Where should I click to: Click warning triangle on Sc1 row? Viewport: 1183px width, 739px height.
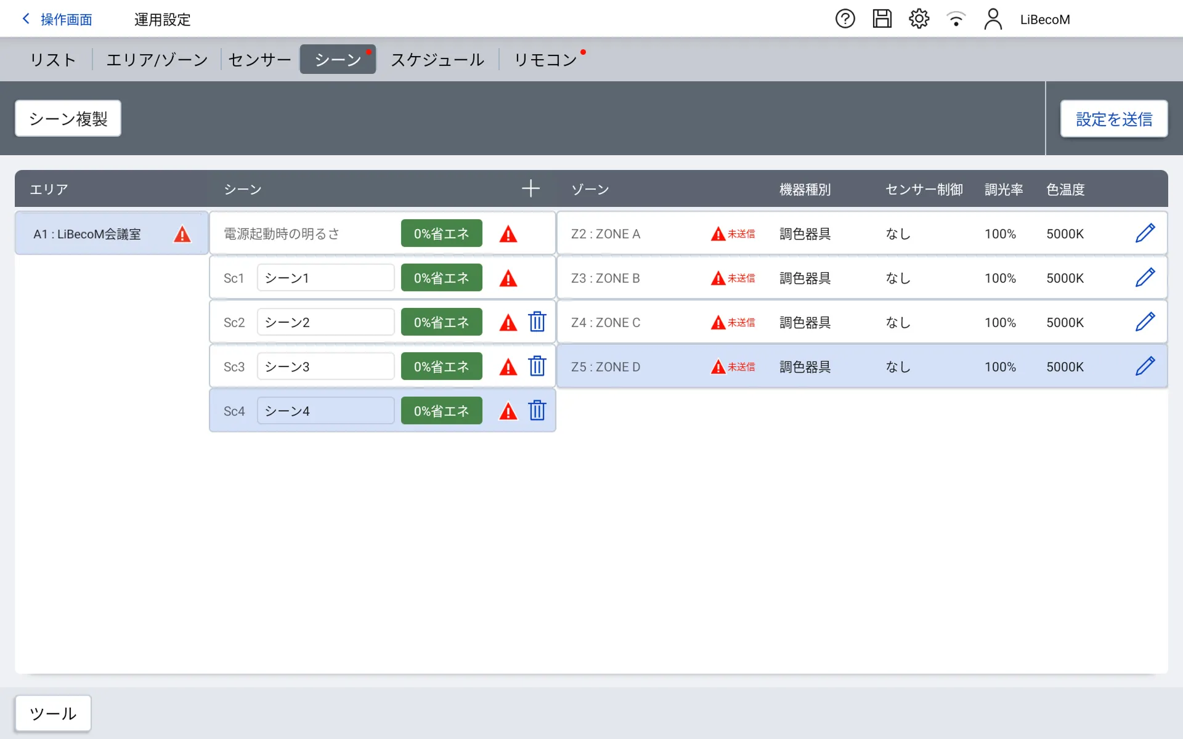508,278
